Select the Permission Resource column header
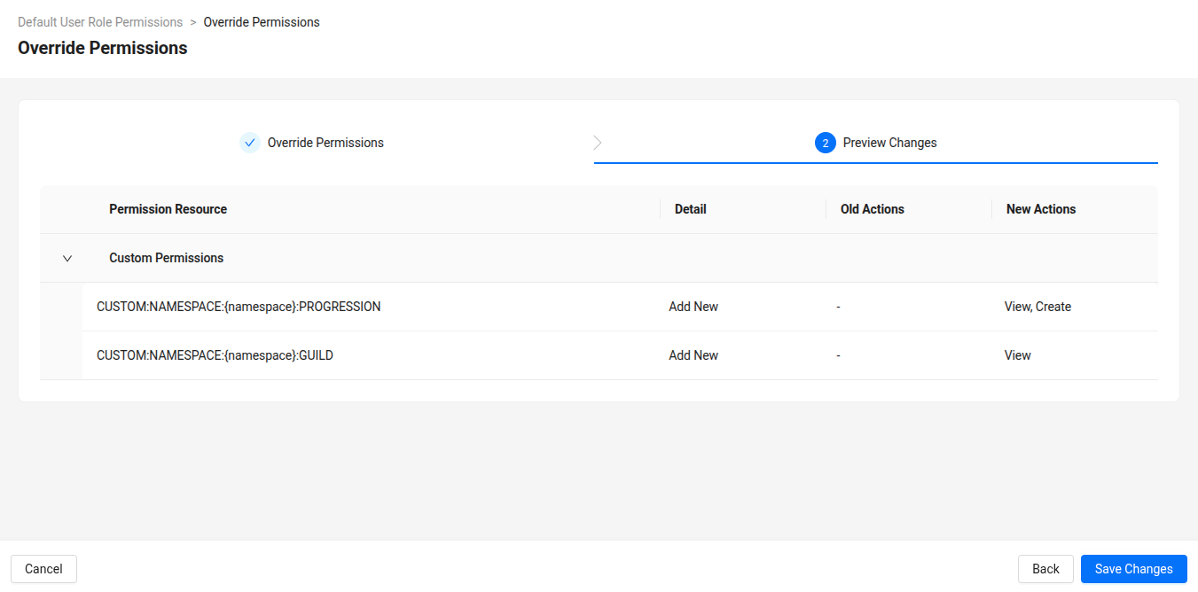Viewport: 1198px width, 592px height. click(168, 208)
